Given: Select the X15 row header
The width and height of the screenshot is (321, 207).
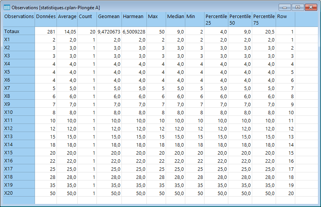Looking at the screenshot, I should point(19,152).
